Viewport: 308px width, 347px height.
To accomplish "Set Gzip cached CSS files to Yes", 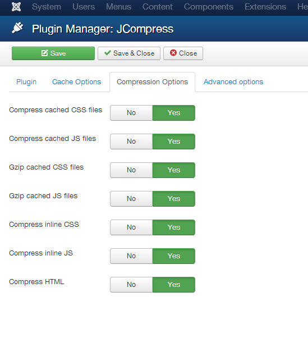I will coord(174,170).
